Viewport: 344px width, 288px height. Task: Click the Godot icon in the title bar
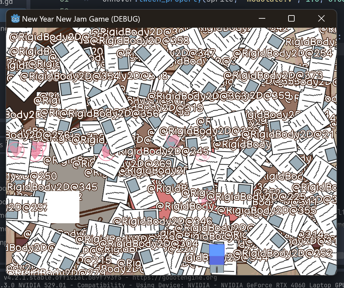(15, 19)
